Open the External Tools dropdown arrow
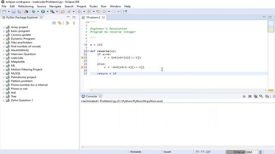Viewport: 275px width, 154px height. pyautogui.click(x=57, y=12)
